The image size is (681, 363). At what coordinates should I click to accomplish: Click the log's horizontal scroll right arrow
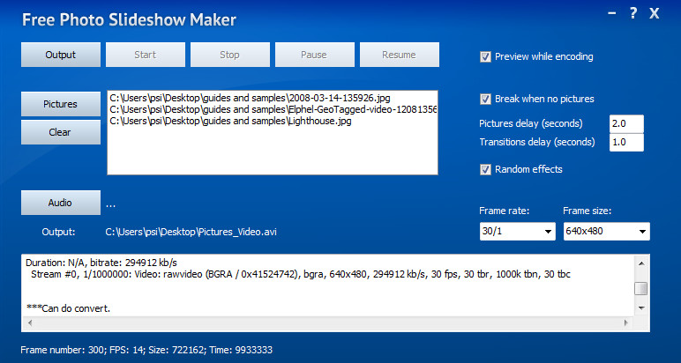(625, 322)
